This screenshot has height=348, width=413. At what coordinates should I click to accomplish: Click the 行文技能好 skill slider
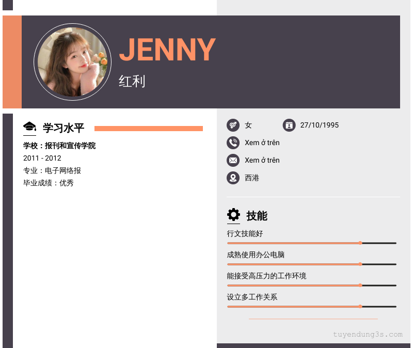coord(312,243)
